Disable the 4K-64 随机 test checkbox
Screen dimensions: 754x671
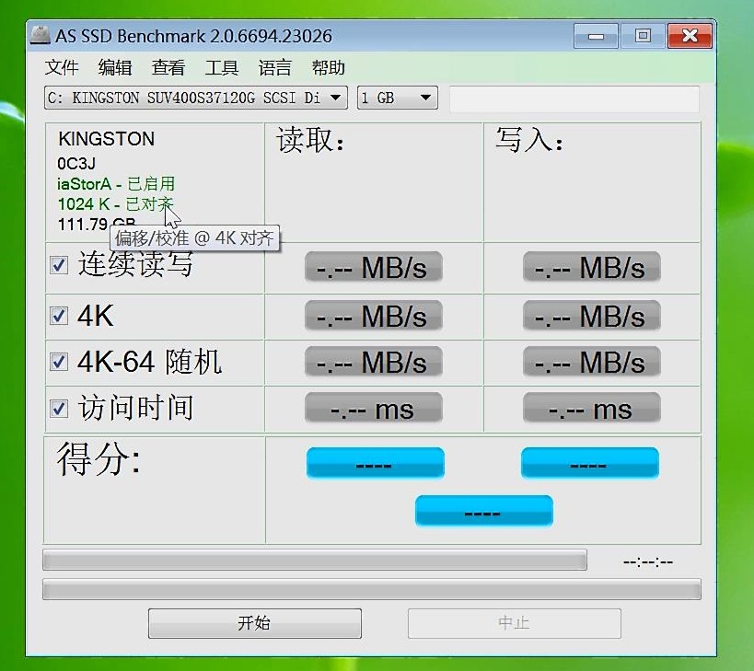click(59, 361)
